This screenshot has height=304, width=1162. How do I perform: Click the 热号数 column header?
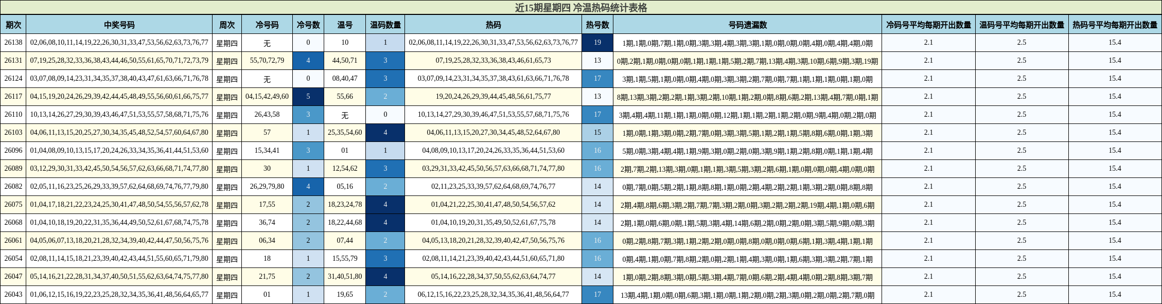pos(597,25)
